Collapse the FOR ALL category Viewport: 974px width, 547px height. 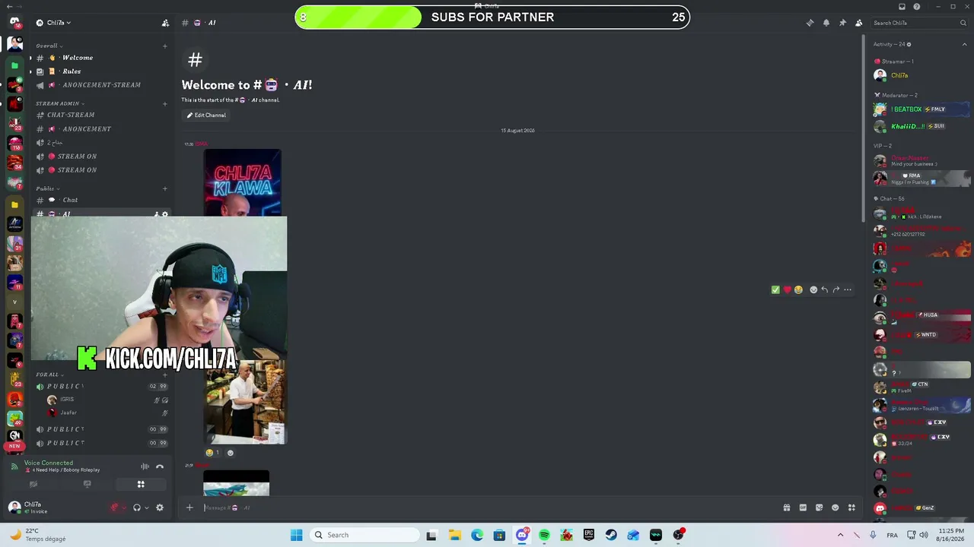49,375
